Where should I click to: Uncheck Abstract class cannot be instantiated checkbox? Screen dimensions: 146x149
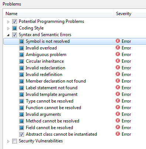point(21,134)
